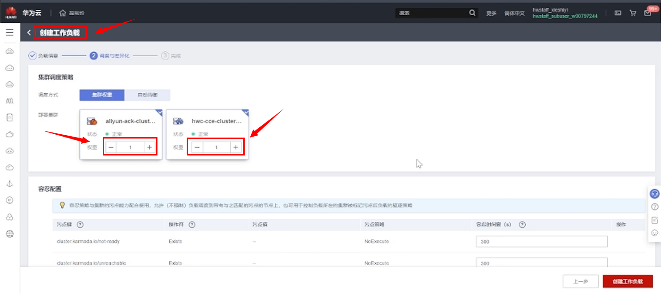This screenshot has width=661, height=294.
Task: Edit tolerance time for not-ready taint
Action: [542, 242]
